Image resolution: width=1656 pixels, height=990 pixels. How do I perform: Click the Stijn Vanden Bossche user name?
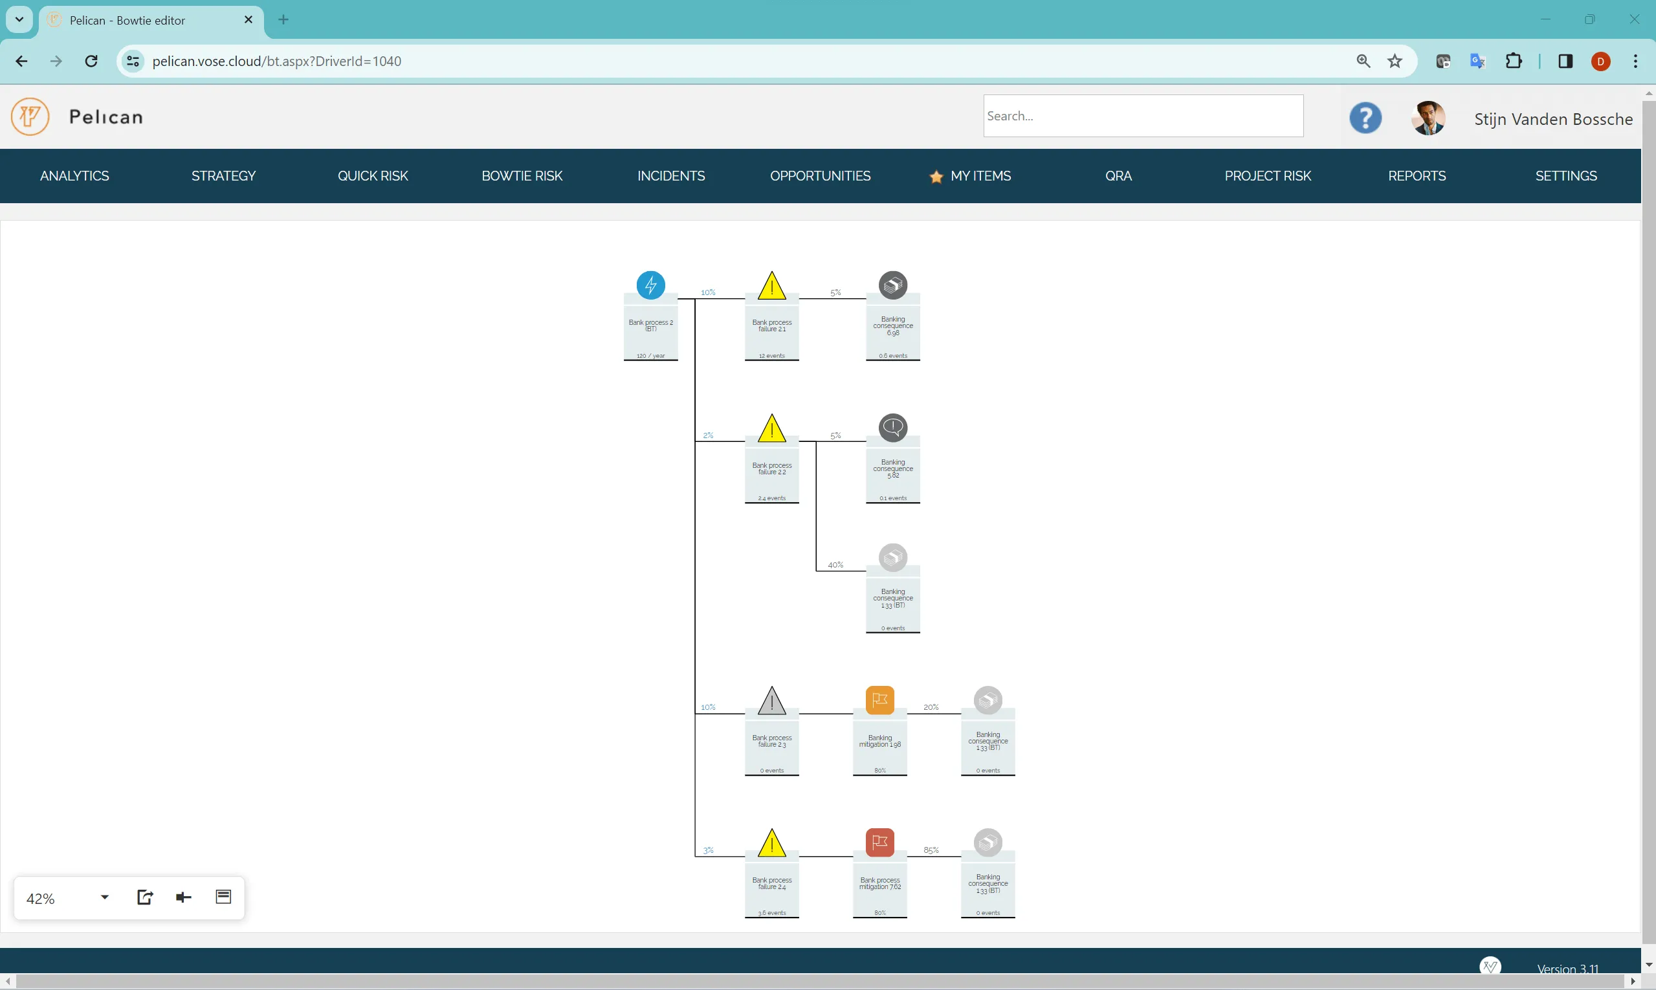[1552, 120]
